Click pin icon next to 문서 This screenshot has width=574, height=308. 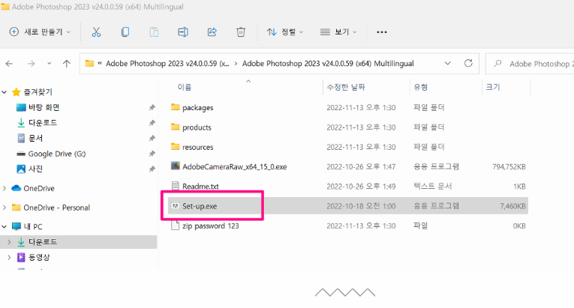[x=152, y=139]
